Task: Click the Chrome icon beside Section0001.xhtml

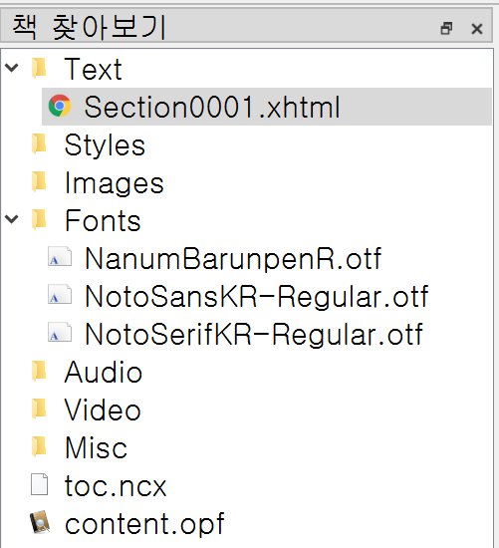Action: 60,106
